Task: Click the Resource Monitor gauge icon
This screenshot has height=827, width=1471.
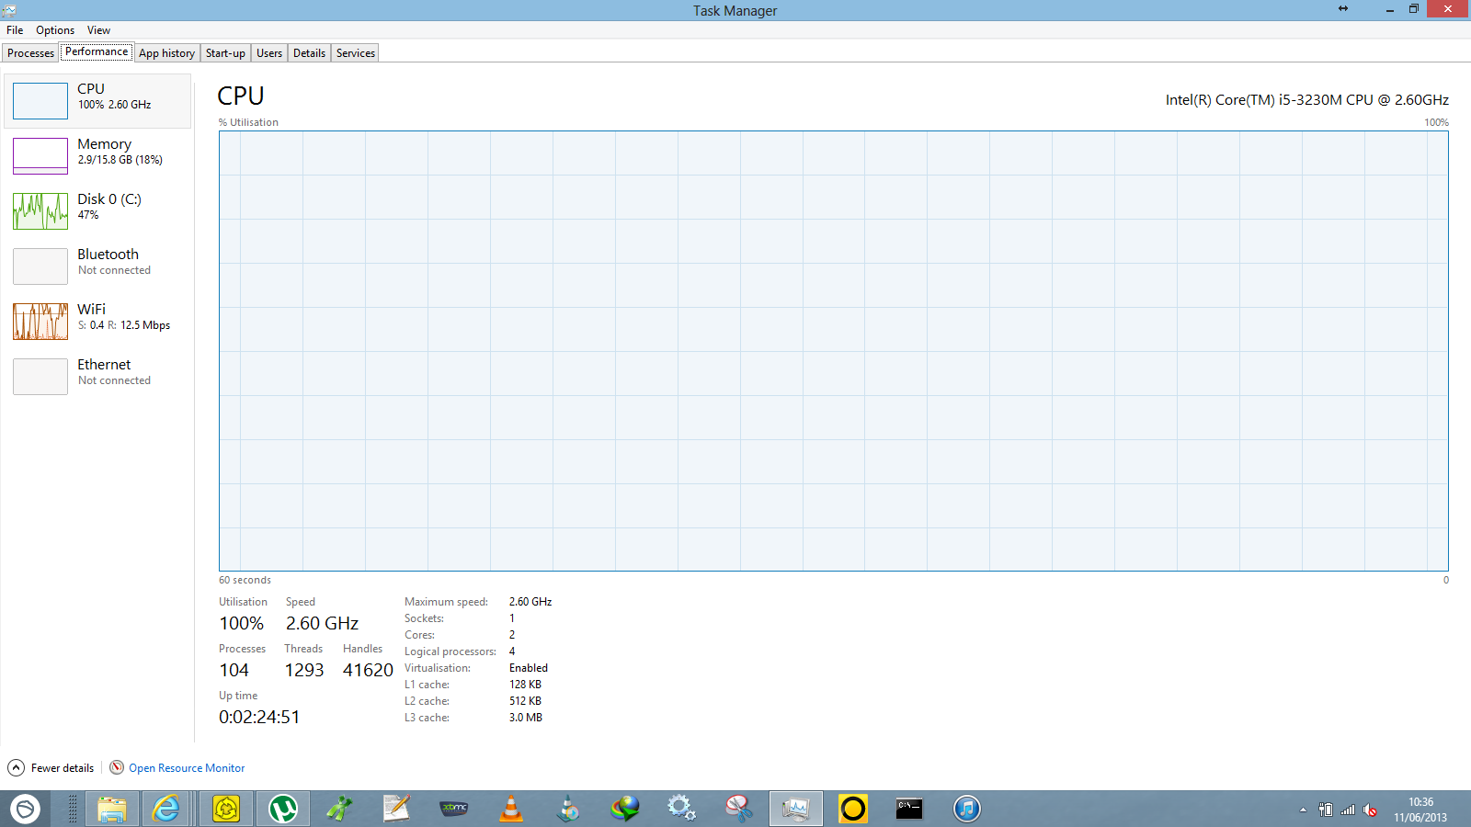Action: 117,767
